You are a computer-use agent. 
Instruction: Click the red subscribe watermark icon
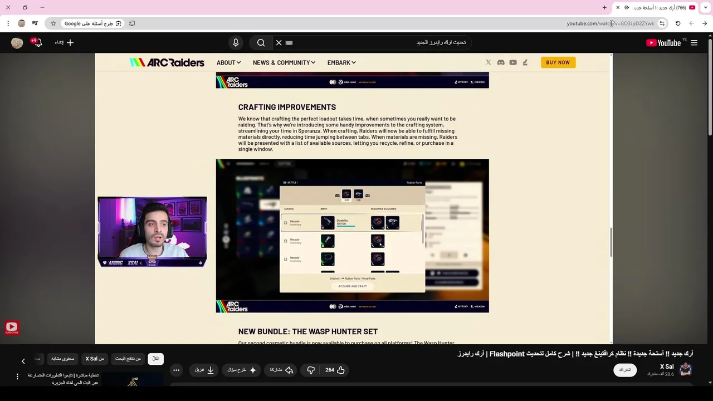click(x=12, y=328)
